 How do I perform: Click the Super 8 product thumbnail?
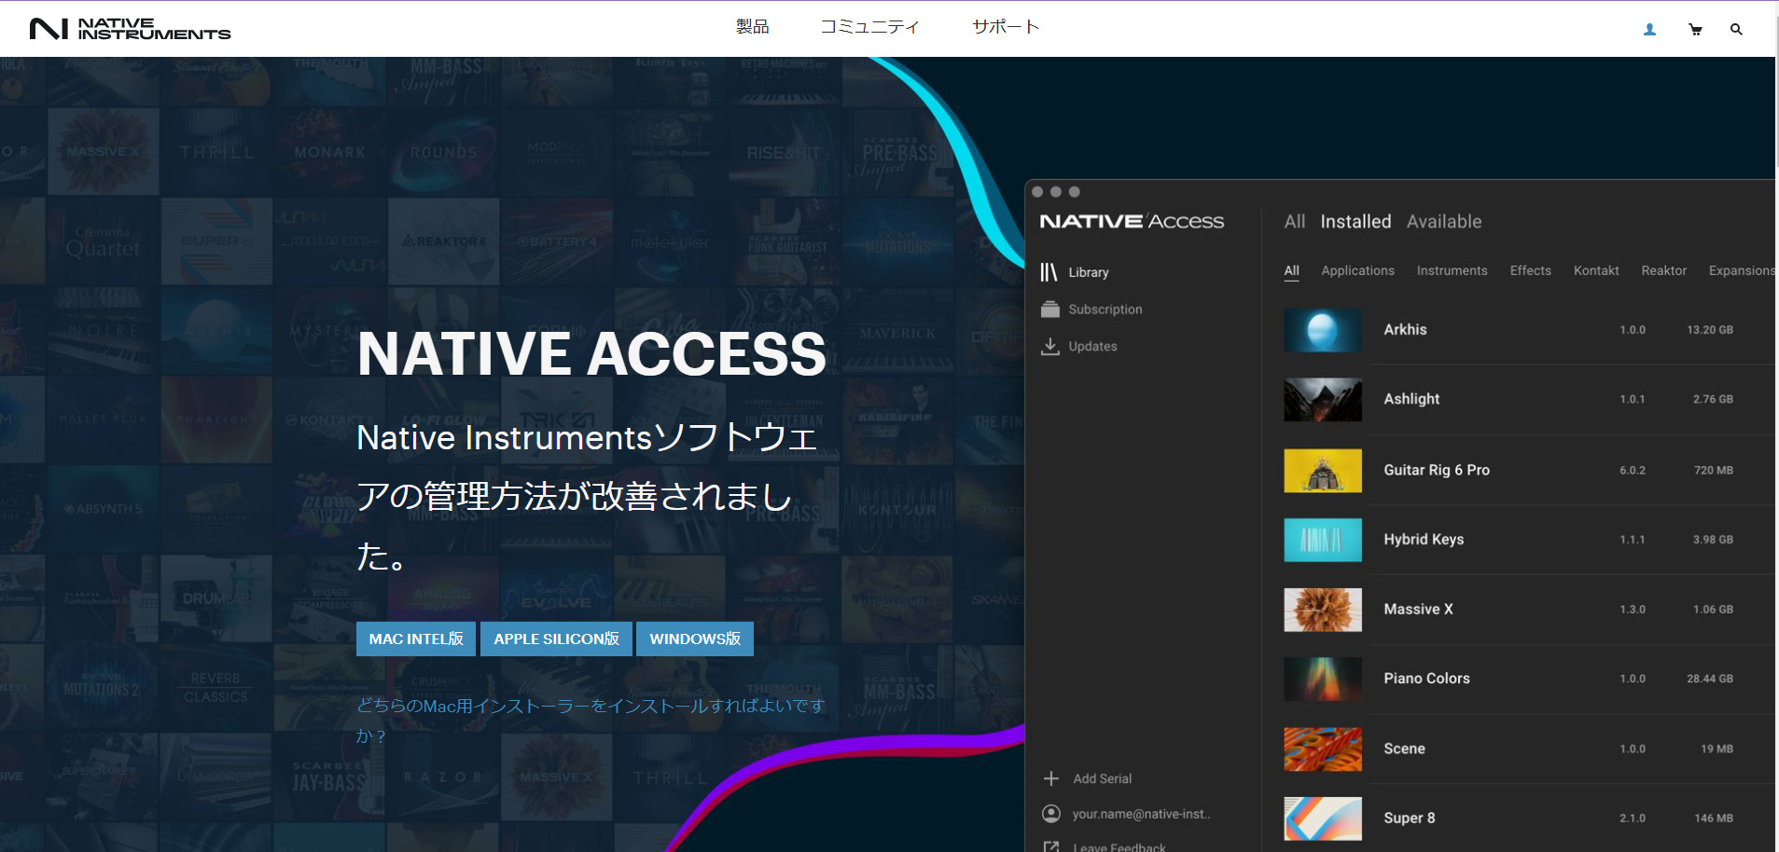(x=1323, y=818)
